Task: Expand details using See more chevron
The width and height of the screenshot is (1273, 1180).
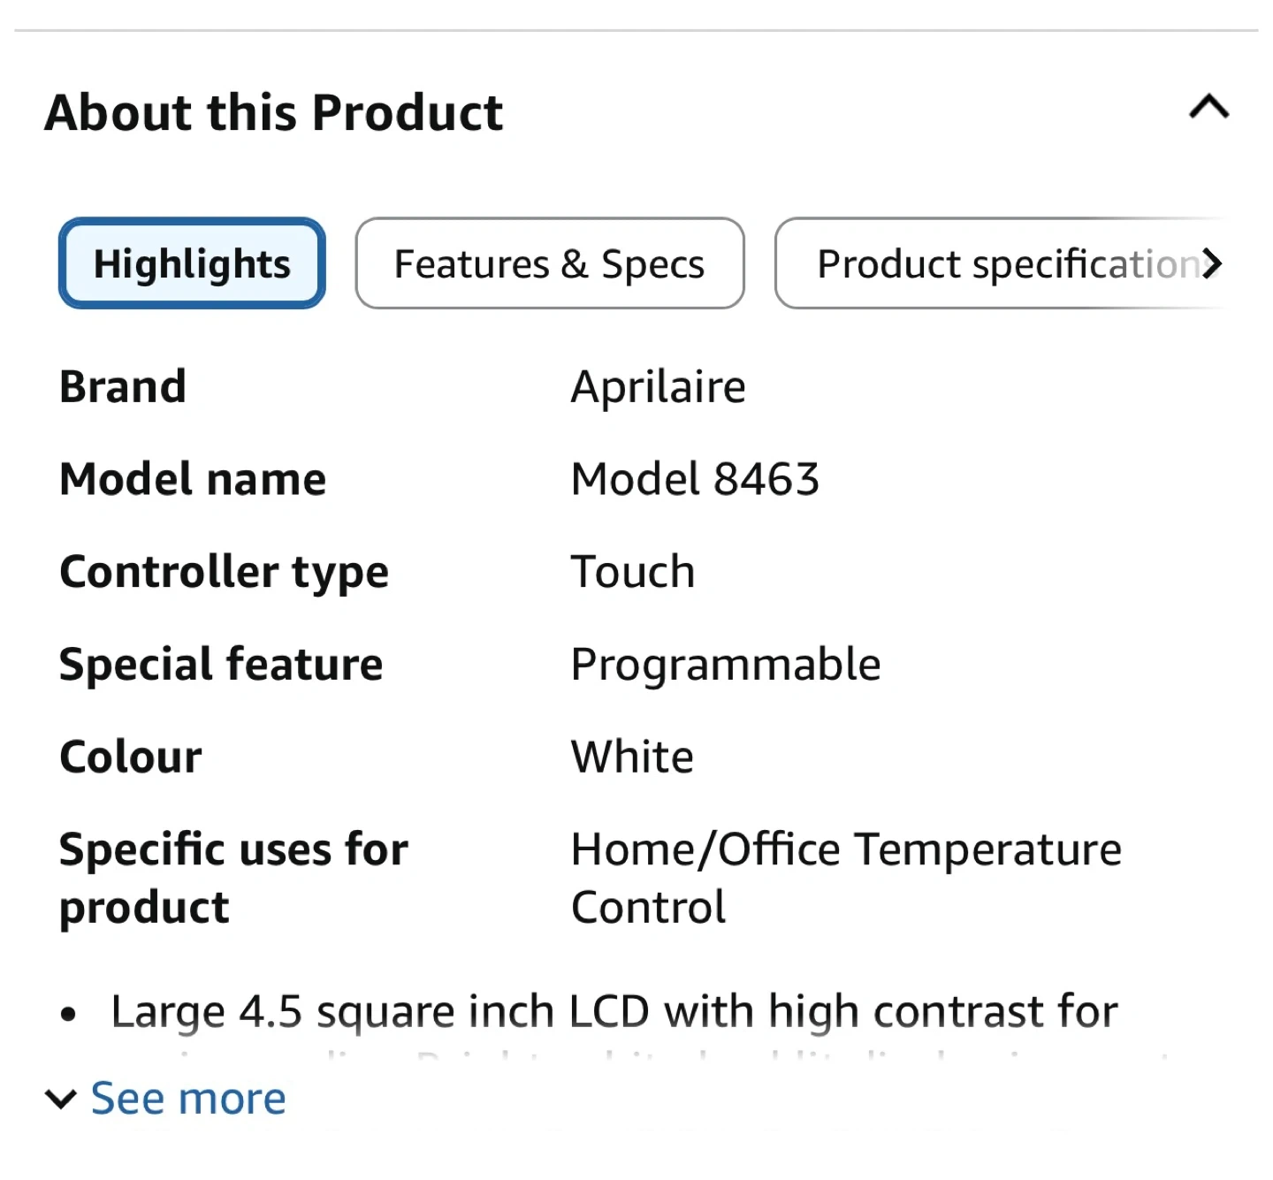Action: [61, 1100]
